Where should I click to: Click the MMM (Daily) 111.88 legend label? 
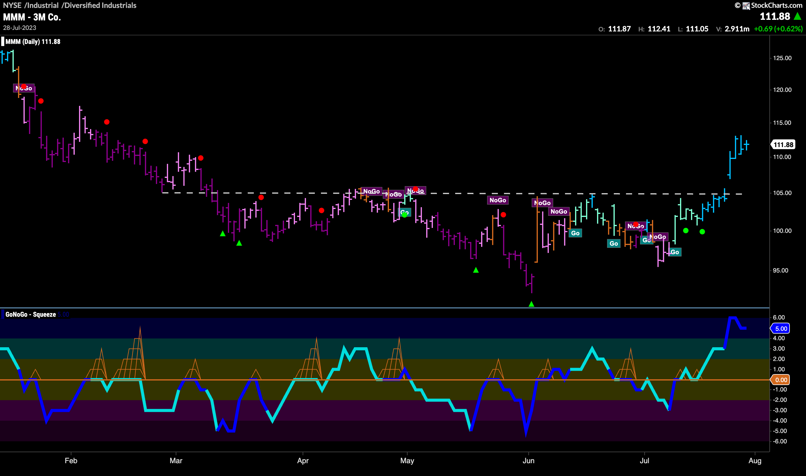33,41
